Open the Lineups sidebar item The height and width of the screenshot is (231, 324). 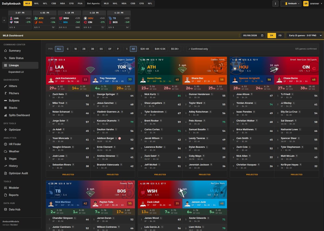tap(20, 65)
